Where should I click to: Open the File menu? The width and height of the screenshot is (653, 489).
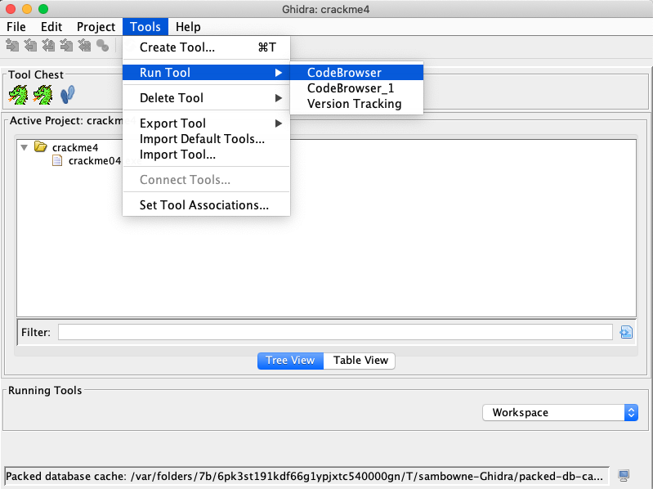16,27
